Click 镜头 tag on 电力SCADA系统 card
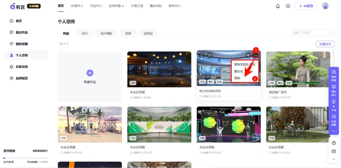 (x=211, y=82)
